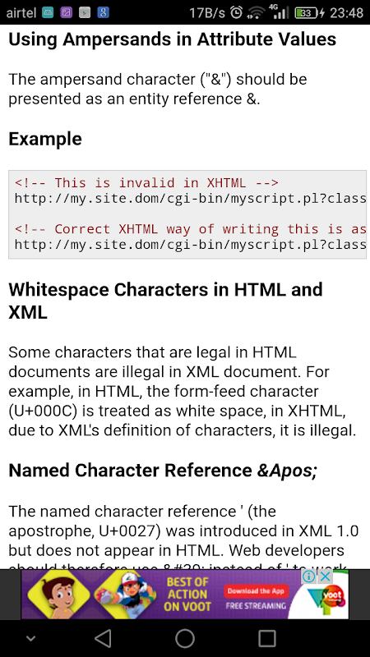Tap the 'This is invalid in XHTML' comment line
Image resolution: width=370 pixels, height=657 pixels.
click(x=146, y=183)
